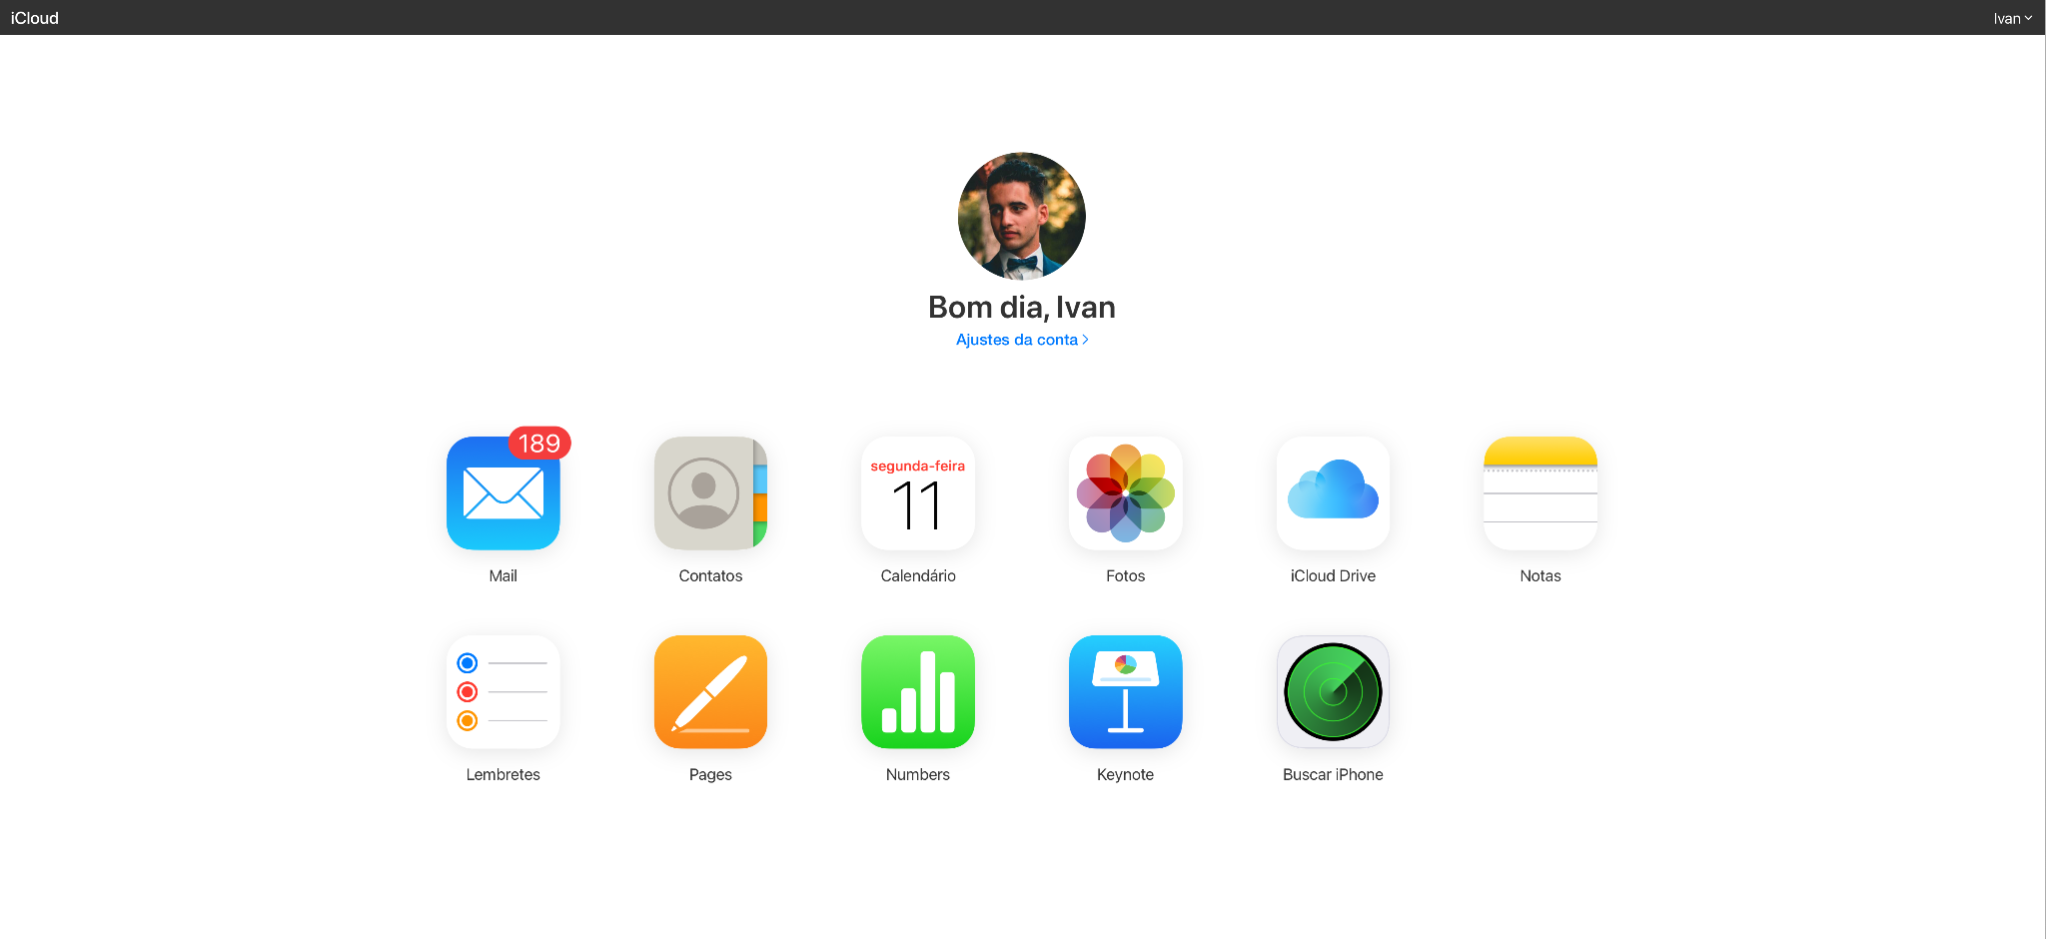Screen dimensions: 2046x939
Task: Click the Keynote label text
Action: (x=1126, y=775)
